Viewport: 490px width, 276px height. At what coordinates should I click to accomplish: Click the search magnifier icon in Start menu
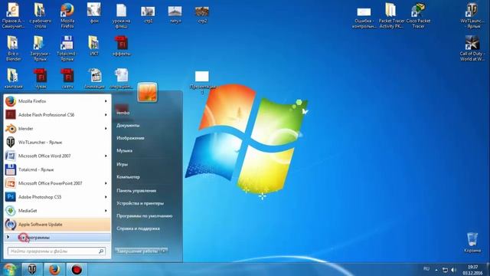coord(101,251)
